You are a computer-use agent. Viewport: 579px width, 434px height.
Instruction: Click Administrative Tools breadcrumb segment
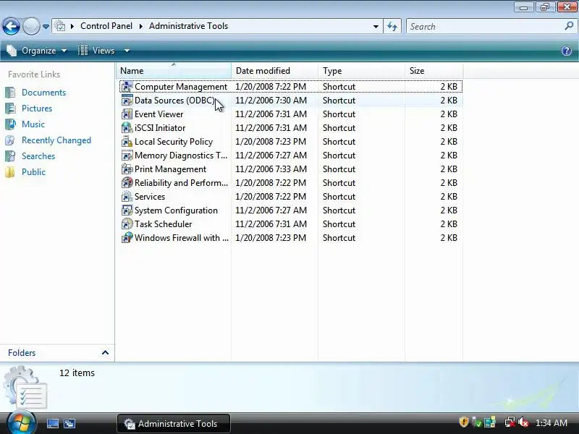click(x=188, y=26)
